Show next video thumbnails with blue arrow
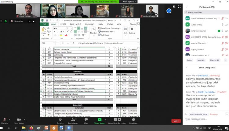 click(x=169, y=11)
